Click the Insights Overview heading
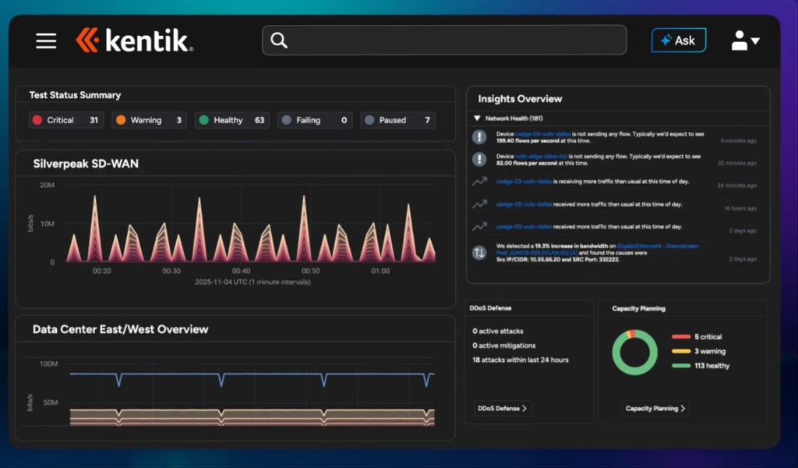Screen dimensions: 798x468 pos(520,99)
